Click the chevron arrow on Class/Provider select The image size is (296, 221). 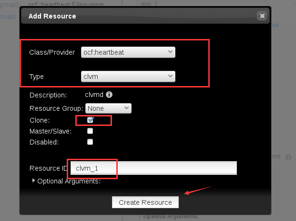[x=170, y=52]
